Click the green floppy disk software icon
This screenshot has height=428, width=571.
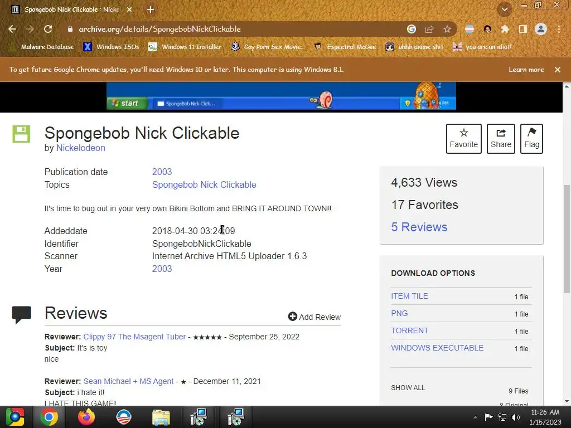[22, 134]
